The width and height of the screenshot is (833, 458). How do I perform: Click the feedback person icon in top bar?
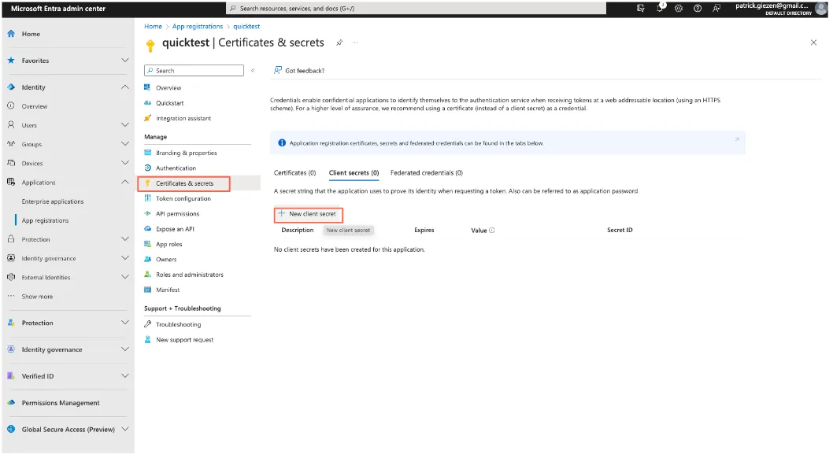[x=716, y=8]
